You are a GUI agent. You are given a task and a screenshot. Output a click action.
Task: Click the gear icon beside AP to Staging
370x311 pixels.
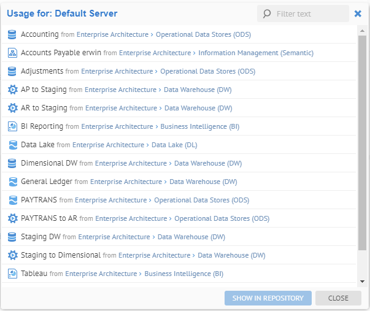coord(12,90)
